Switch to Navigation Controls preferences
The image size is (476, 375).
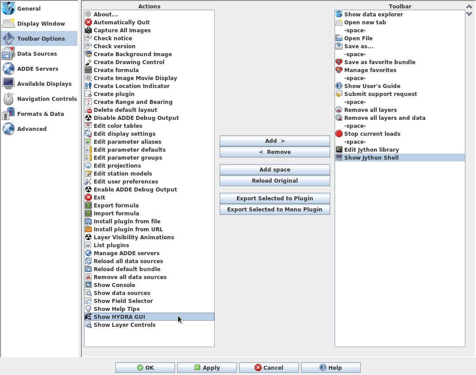[39, 99]
